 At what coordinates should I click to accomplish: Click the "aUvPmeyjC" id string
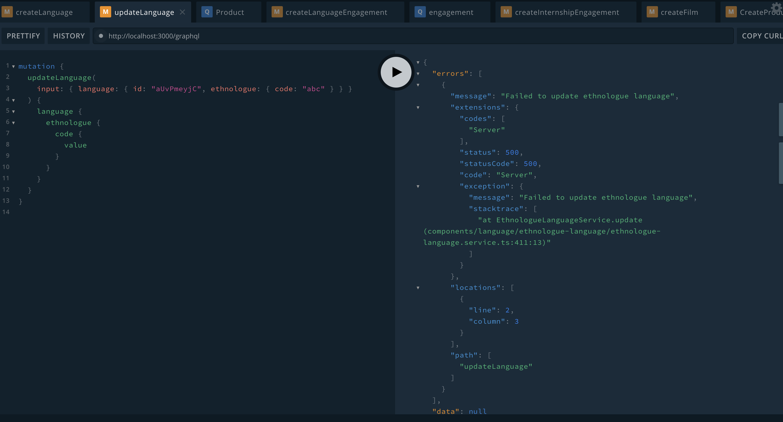176,89
